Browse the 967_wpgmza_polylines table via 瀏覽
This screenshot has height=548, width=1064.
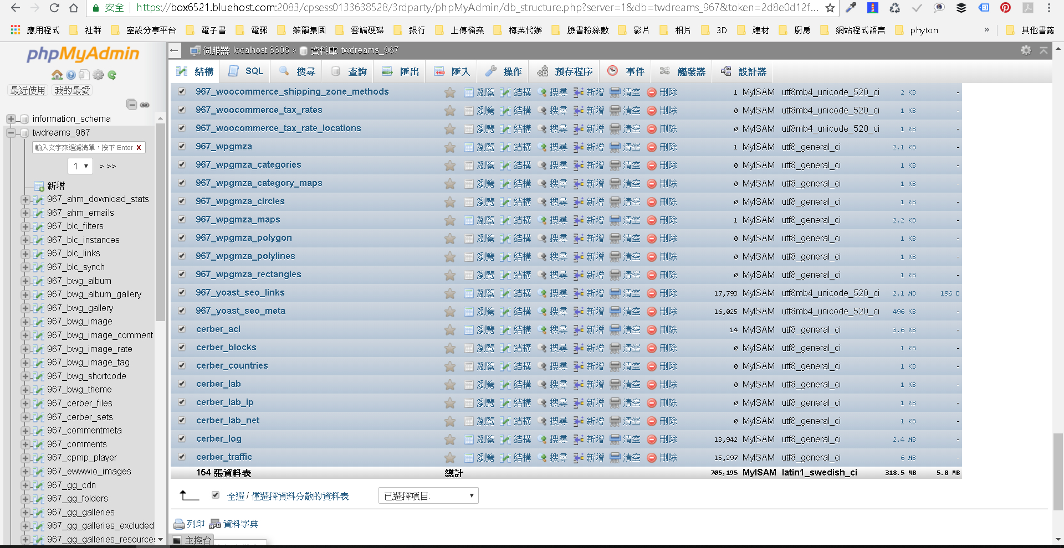(479, 257)
